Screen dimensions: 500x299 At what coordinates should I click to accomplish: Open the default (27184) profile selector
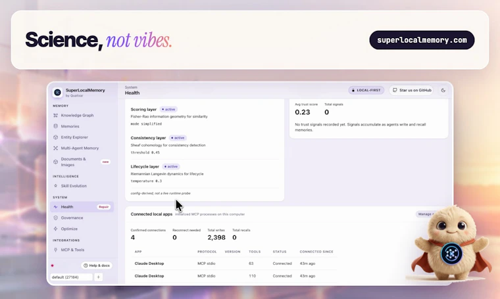coord(71,277)
